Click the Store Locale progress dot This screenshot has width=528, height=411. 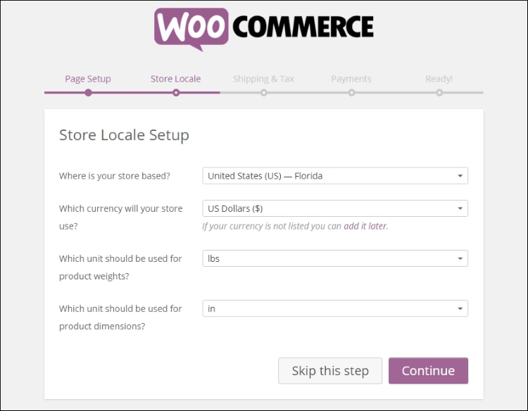tap(176, 92)
